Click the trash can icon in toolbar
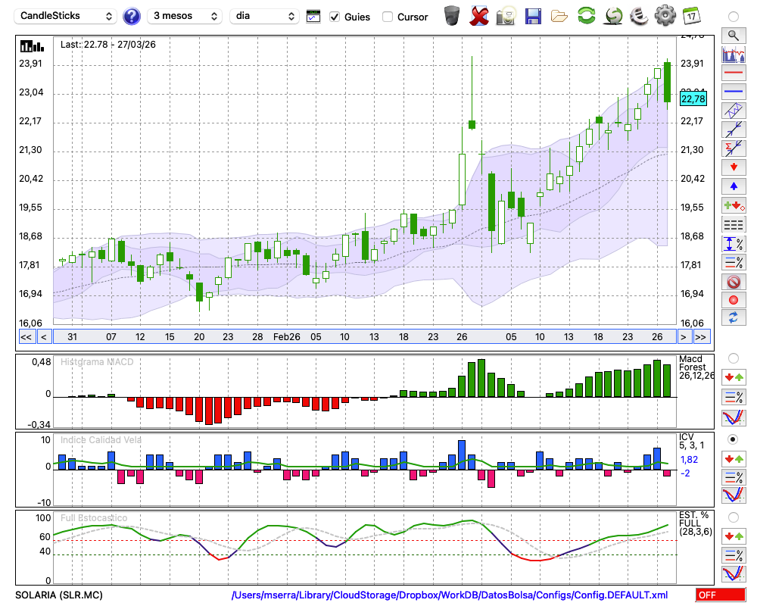 [452, 16]
